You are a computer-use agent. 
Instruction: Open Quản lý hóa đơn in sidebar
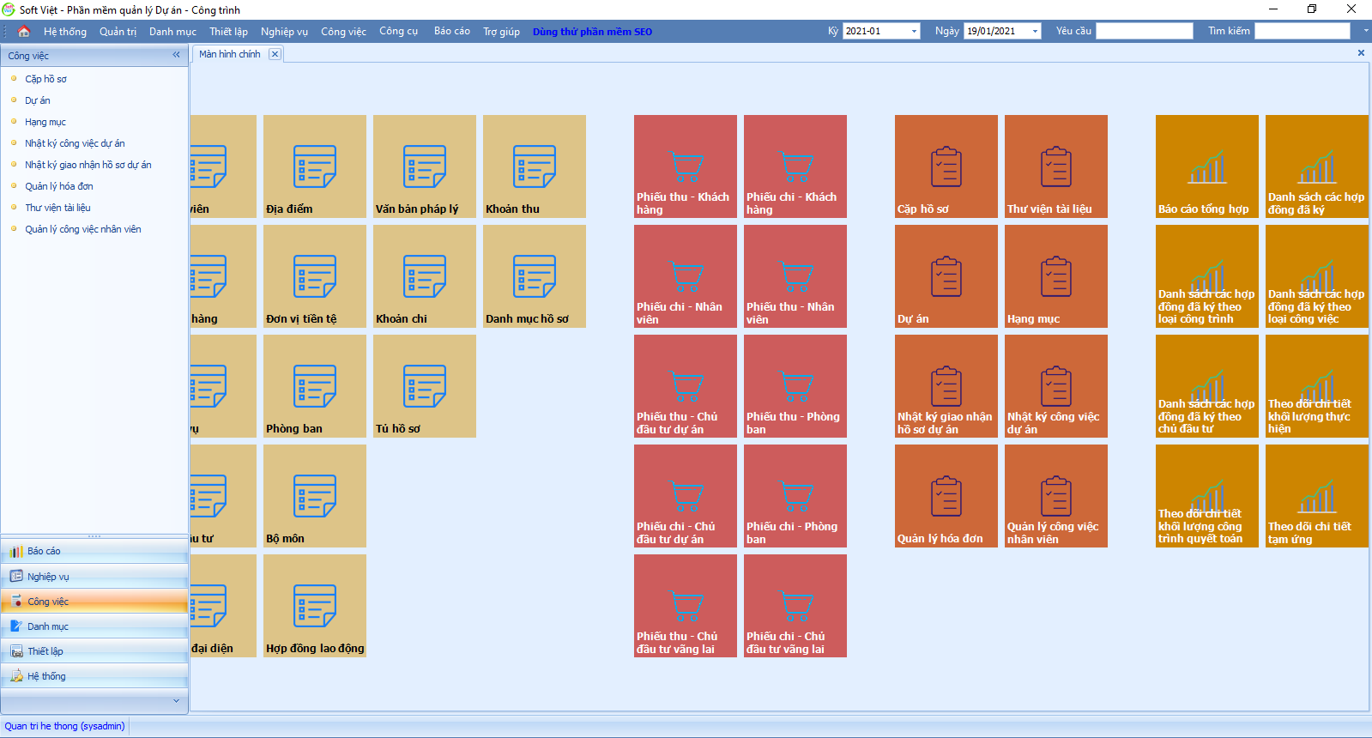pos(59,186)
